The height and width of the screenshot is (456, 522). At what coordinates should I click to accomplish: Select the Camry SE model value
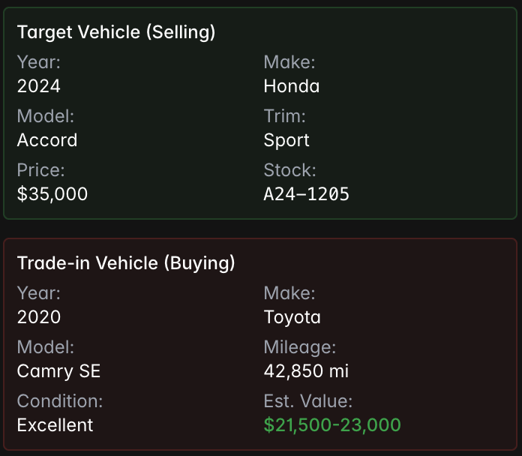coord(58,371)
